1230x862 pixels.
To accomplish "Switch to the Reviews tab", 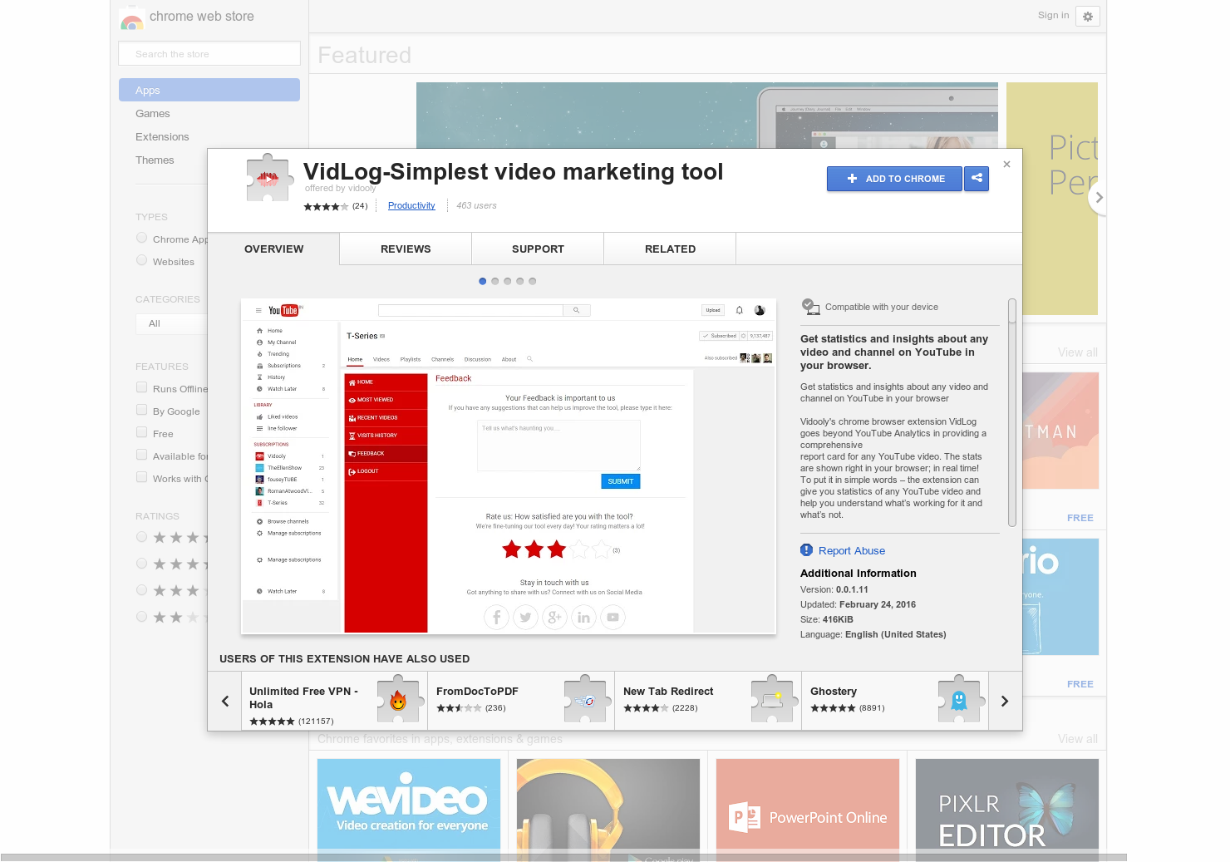I will point(405,249).
